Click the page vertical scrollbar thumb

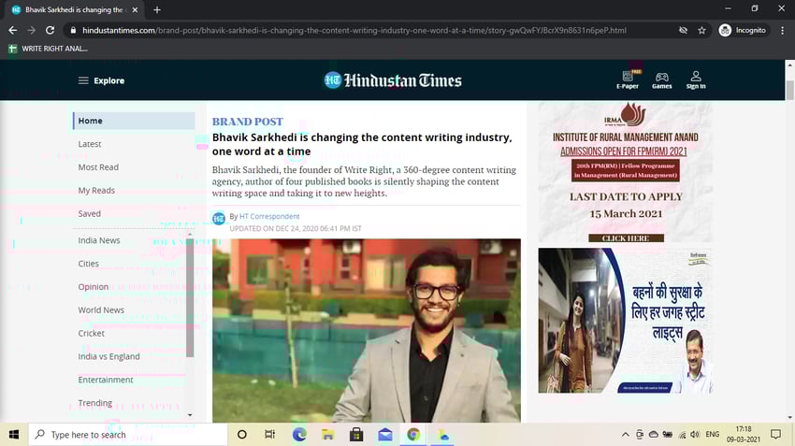[790, 89]
